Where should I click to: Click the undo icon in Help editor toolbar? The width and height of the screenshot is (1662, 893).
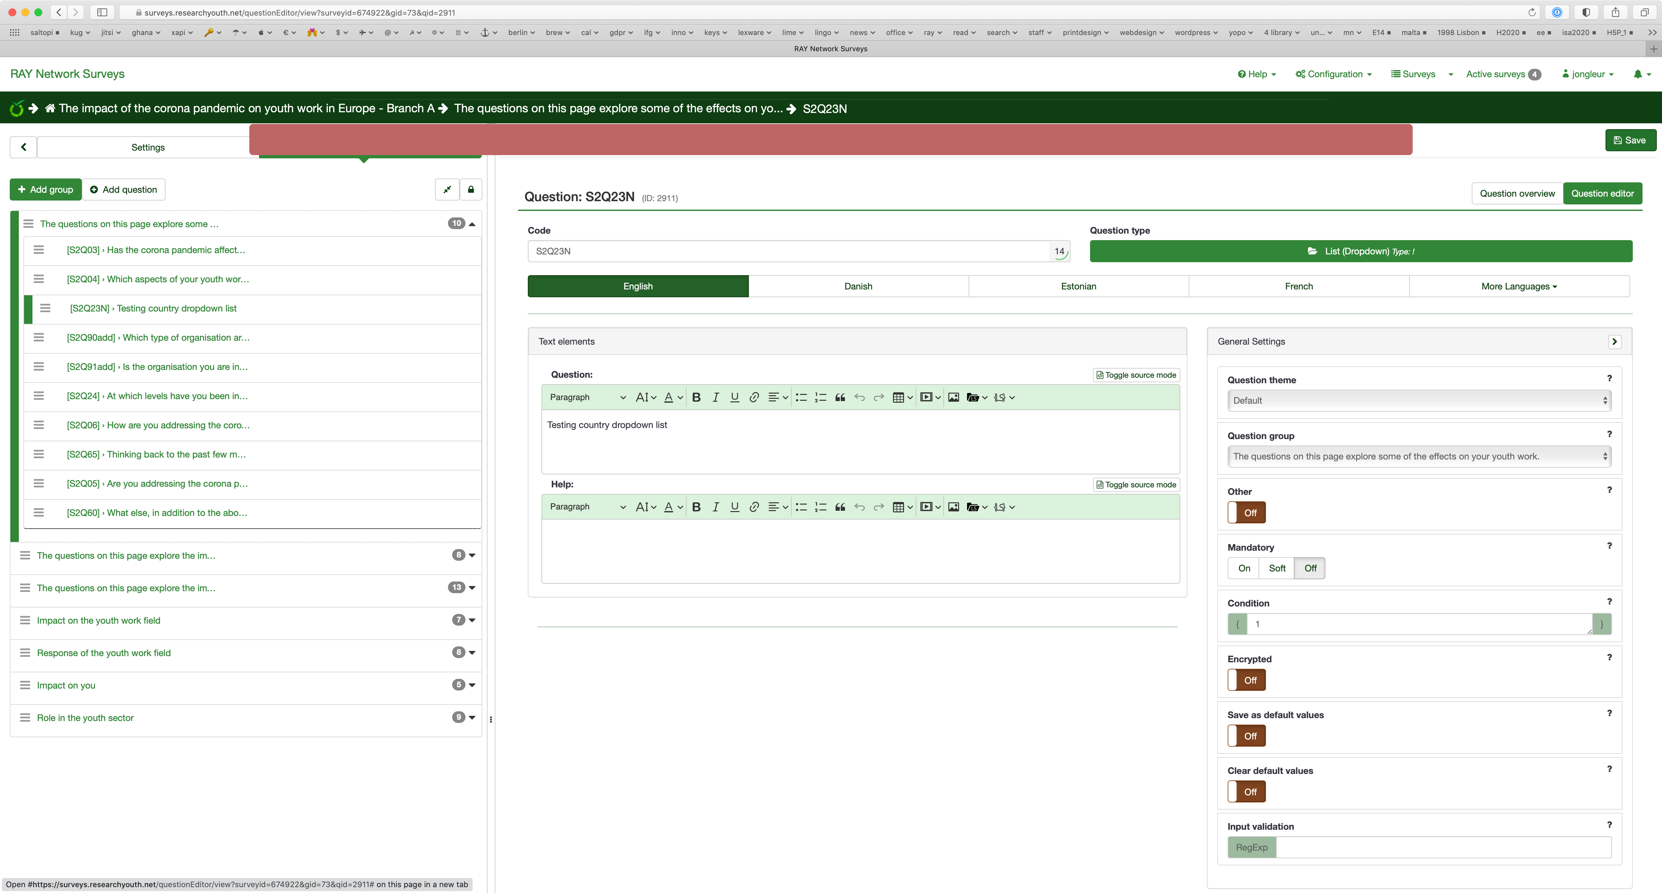pos(859,507)
